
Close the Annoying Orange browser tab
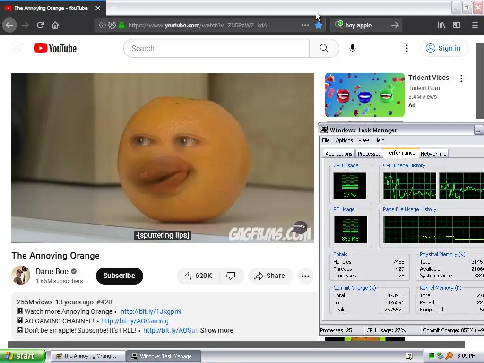coord(98,8)
